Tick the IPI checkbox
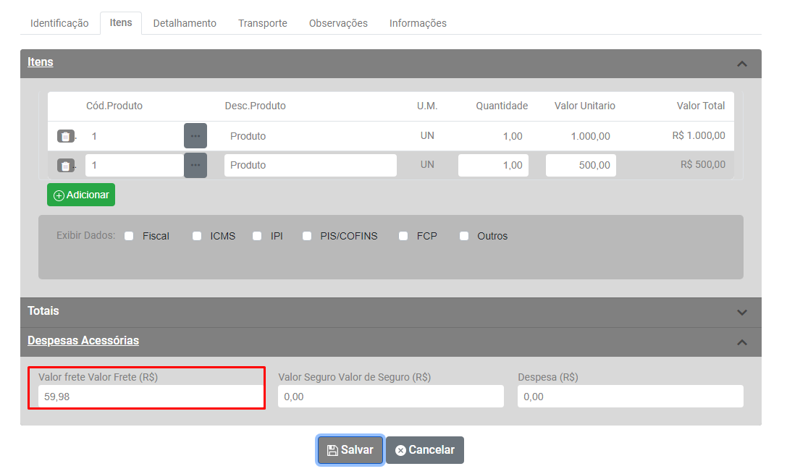The image size is (787, 474). coord(257,236)
